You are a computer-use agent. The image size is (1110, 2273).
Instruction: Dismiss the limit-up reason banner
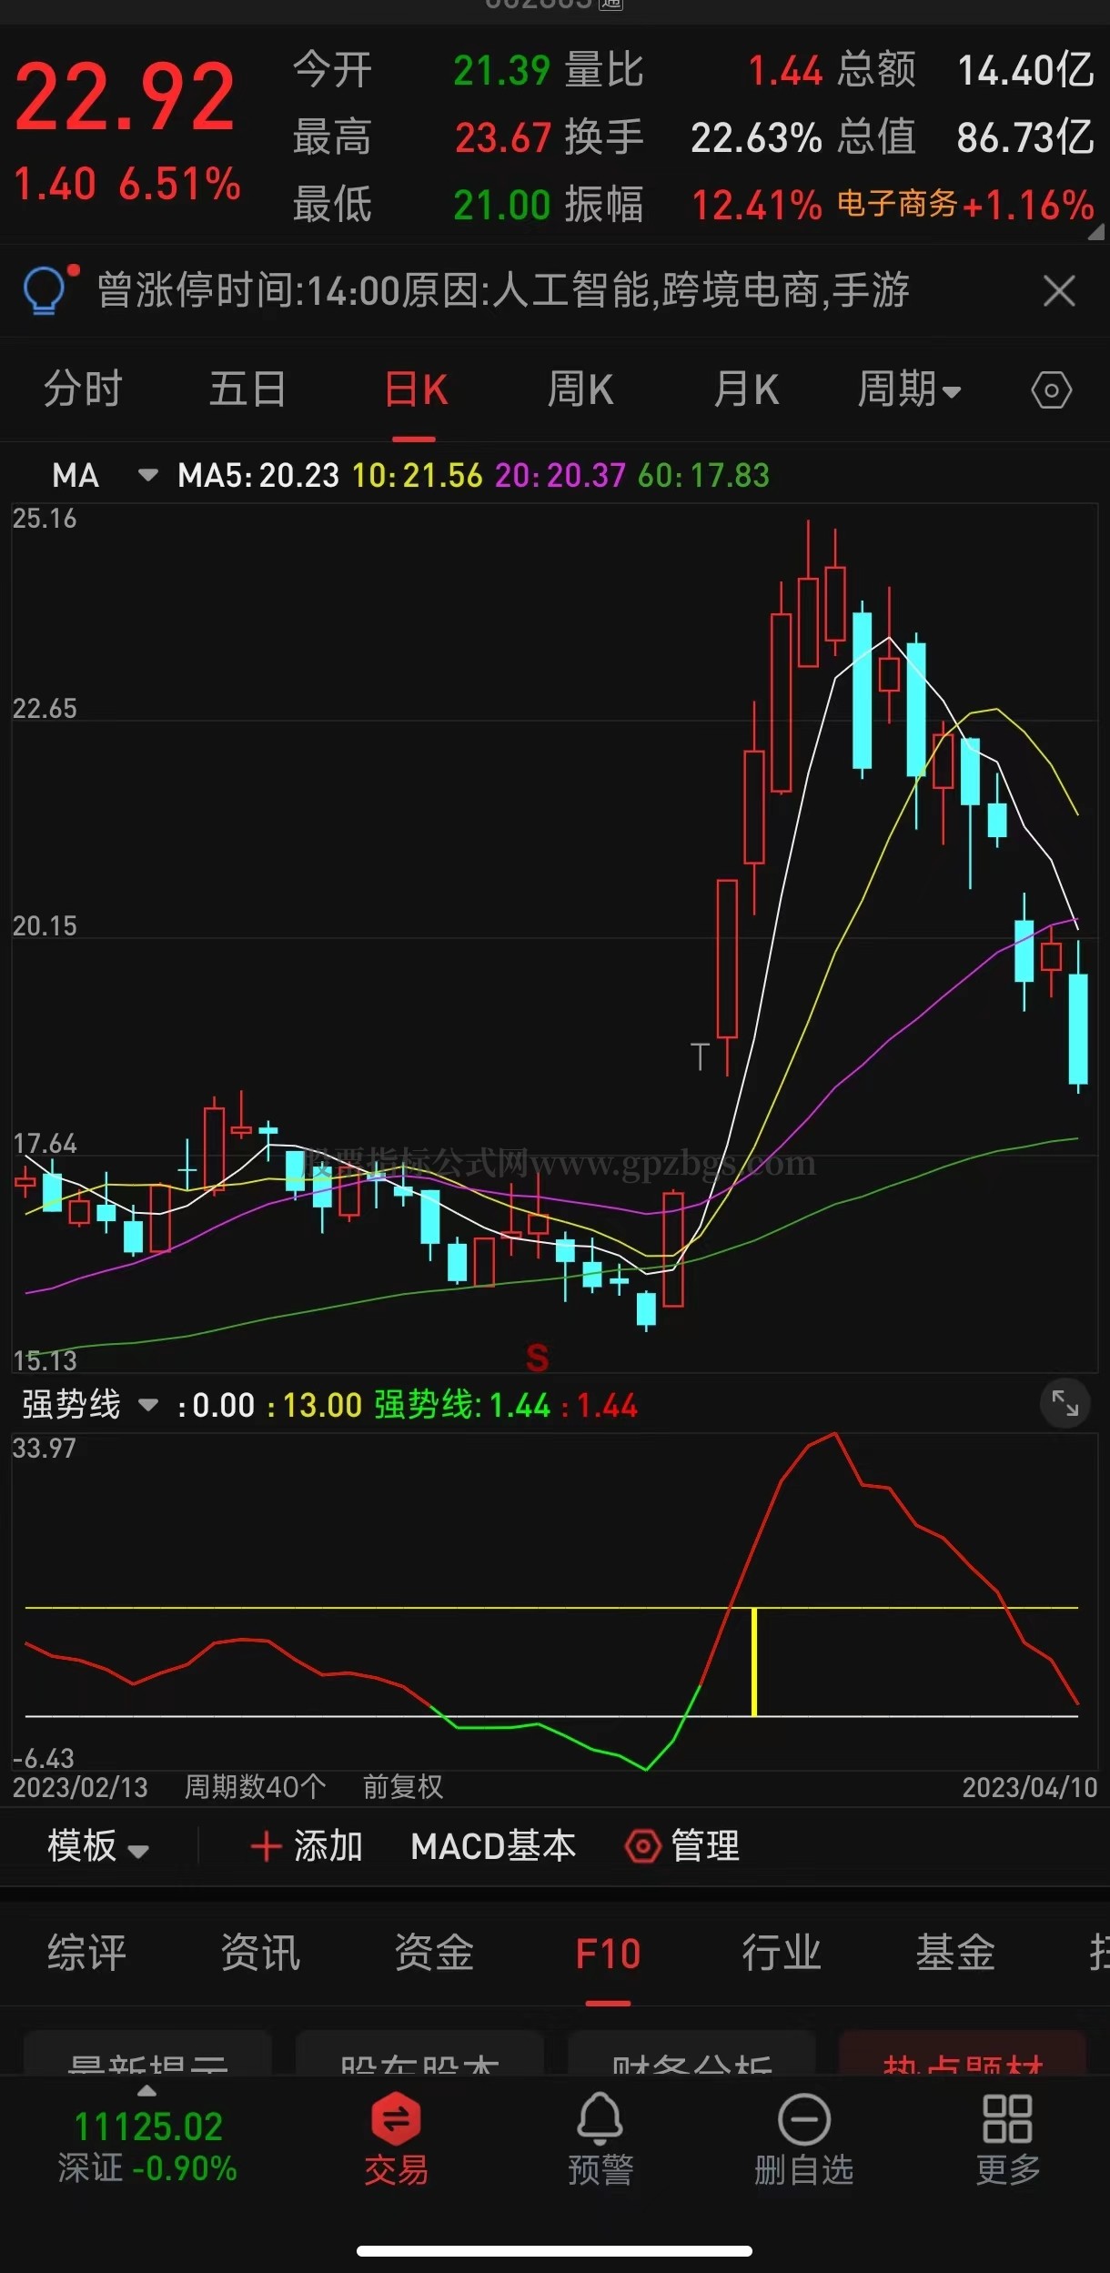[1058, 291]
